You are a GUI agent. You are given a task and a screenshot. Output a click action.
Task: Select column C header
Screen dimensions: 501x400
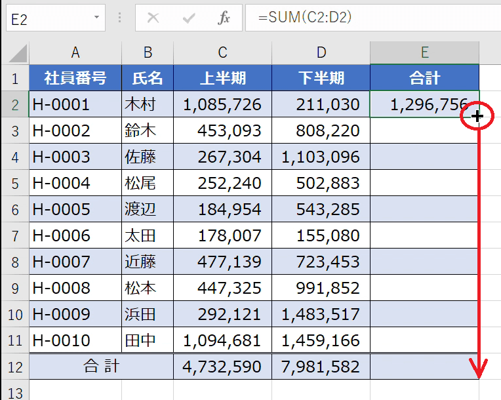point(222,53)
